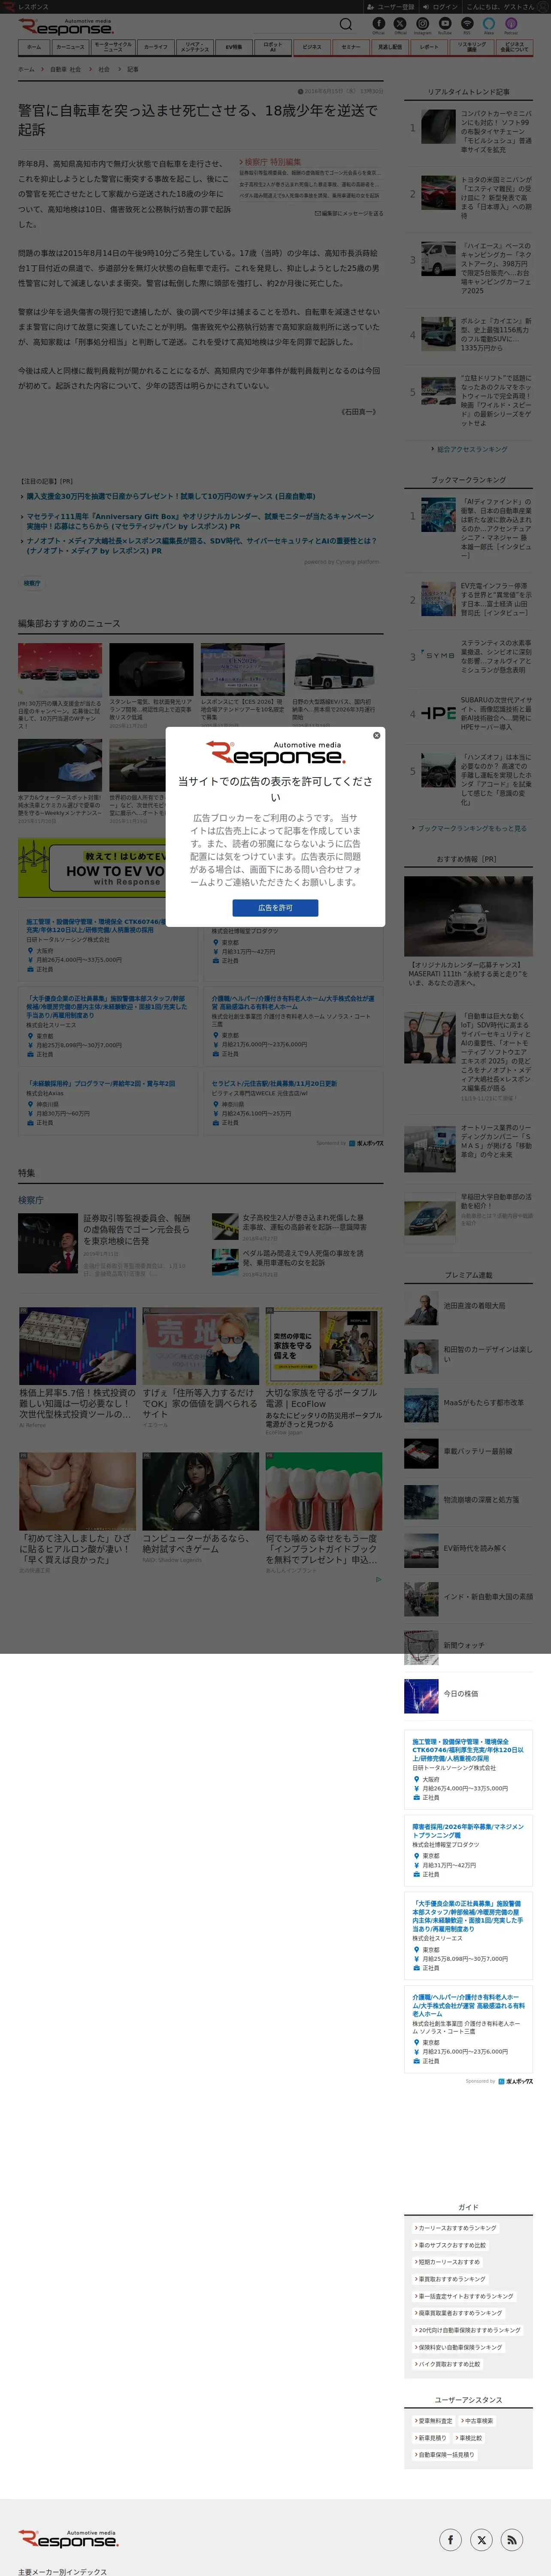Open the RSS icon in header

point(467,23)
